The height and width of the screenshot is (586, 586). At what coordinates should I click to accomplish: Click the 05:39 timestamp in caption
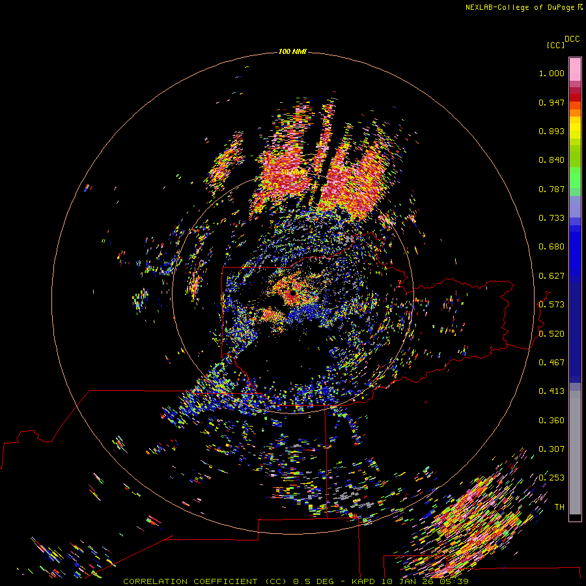tap(454, 581)
